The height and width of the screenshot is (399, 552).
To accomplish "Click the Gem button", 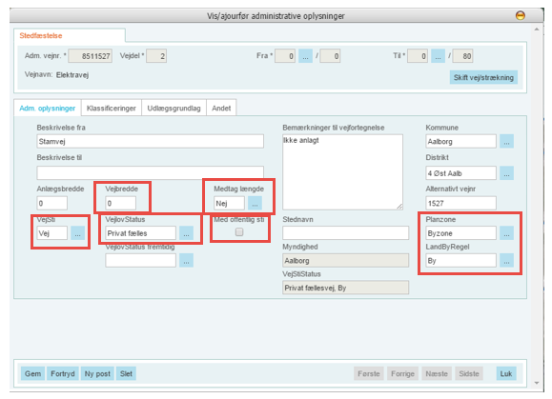I will [32, 373].
